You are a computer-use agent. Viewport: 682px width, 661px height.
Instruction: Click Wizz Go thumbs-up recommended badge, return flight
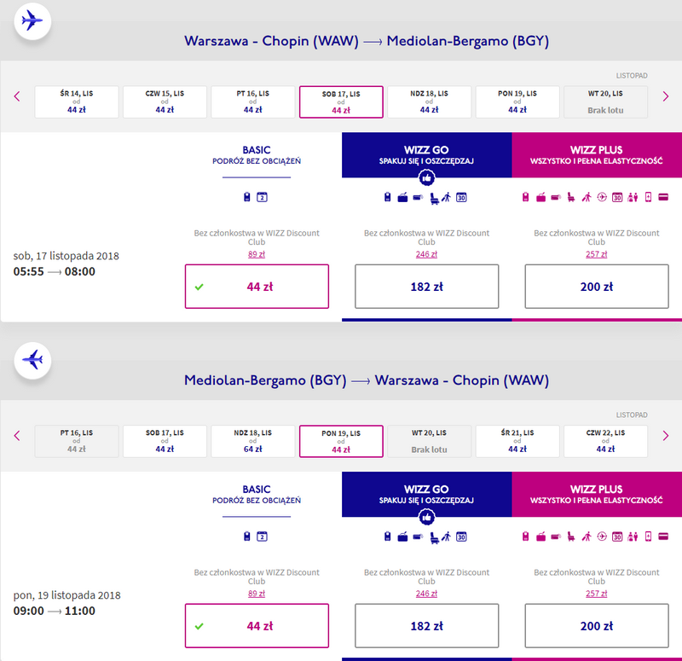(427, 517)
